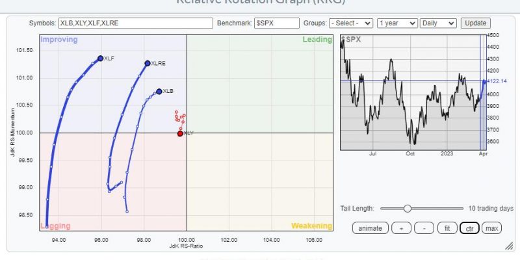
Task: Select the XLRE data point
Action: [x=148, y=63]
